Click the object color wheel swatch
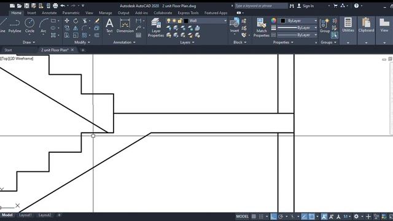The width and height of the screenshot is (393, 221). point(273,20)
